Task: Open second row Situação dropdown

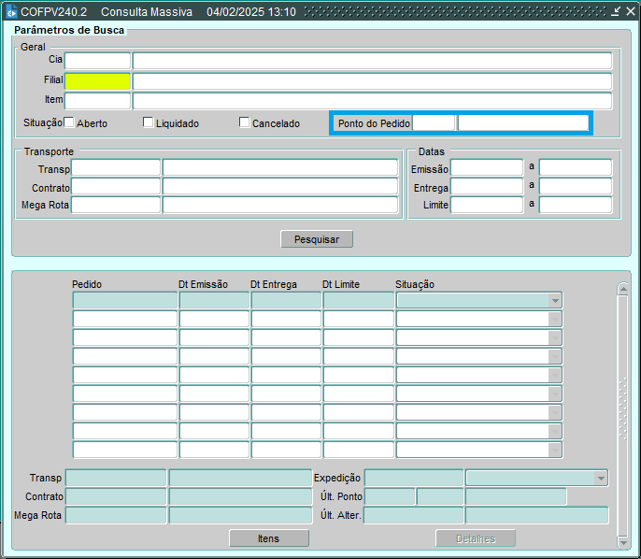Action: click(x=555, y=320)
